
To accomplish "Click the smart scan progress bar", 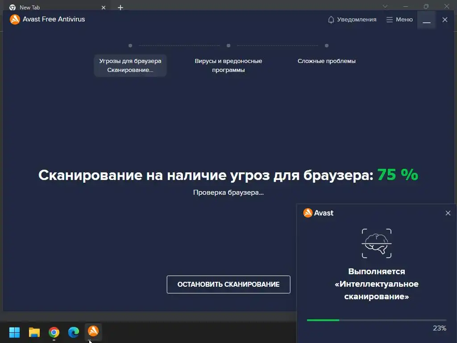I will (377, 320).
